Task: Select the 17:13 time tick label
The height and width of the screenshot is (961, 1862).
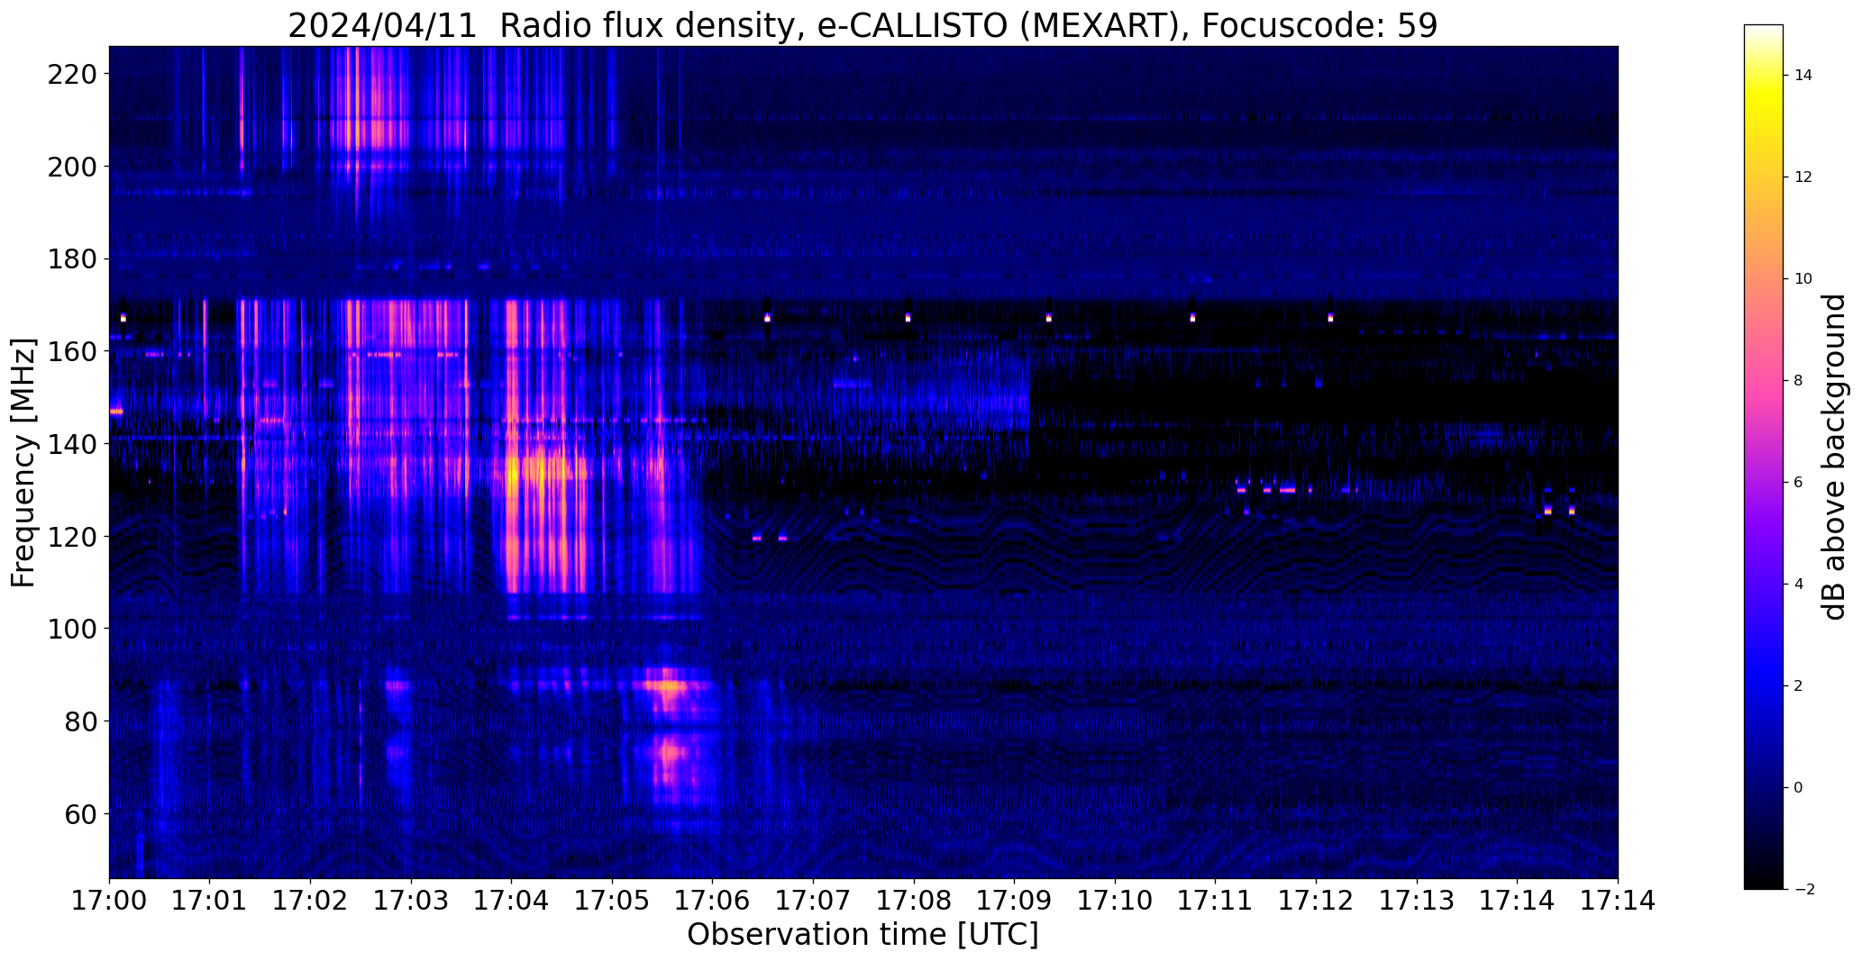Action: [1417, 902]
